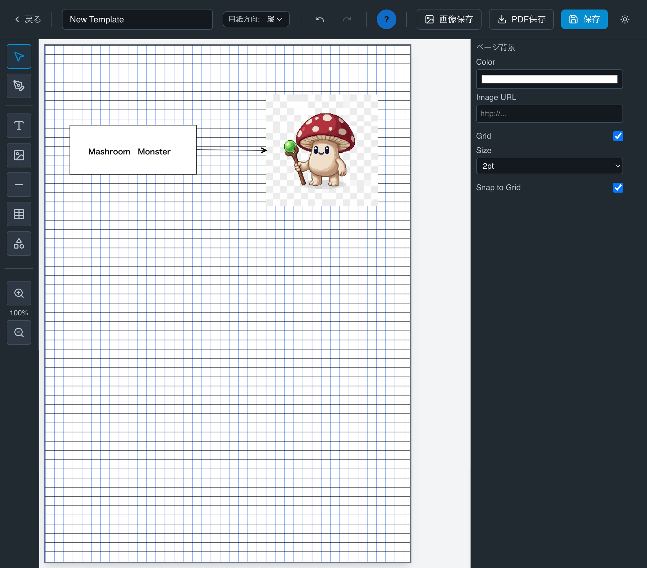647x568 pixels.
Task: Choose the Text tool
Action: (19, 125)
